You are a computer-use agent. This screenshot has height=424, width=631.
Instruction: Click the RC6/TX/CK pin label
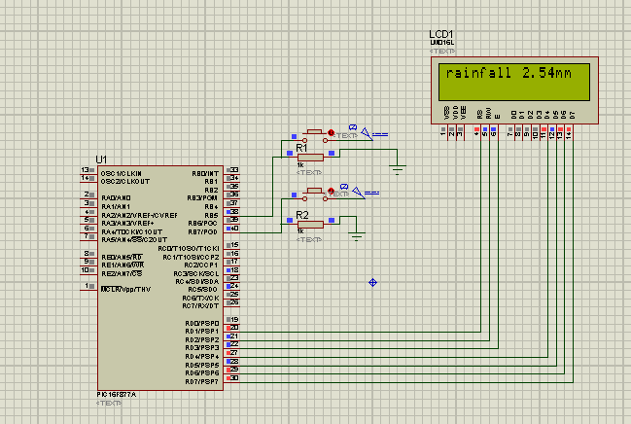coord(200,299)
